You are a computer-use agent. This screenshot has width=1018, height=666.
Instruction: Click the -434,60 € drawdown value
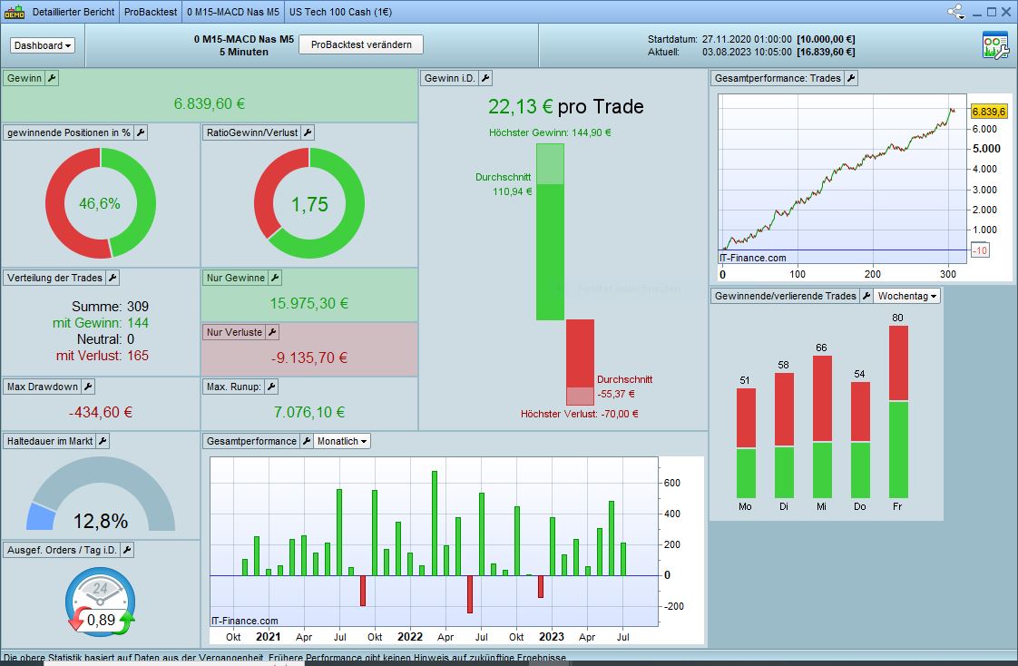coord(100,412)
